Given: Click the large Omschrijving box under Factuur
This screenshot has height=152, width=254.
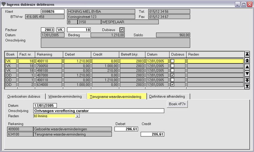Looking at the screenshot, I should click(115, 43).
